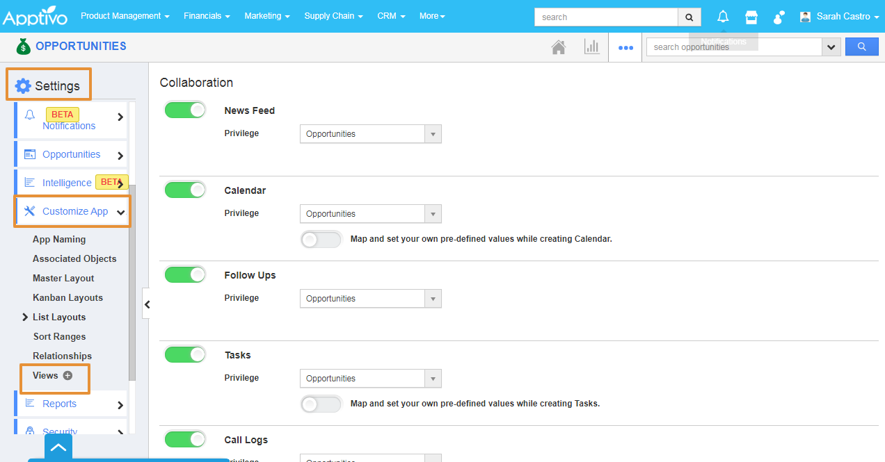Click the home icon in Opportunities bar
This screenshot has height=462, width=885.
pyautogui.click(x=558, y=47)
